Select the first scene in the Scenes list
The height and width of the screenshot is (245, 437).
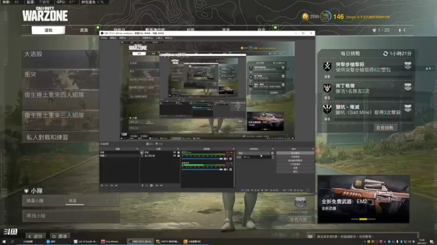[119, 152]
